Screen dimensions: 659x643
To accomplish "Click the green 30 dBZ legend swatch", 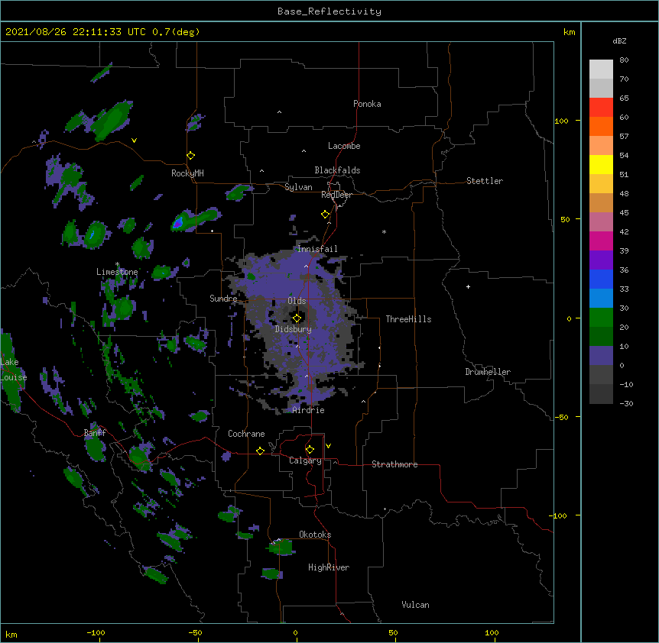I will point(601,318).
